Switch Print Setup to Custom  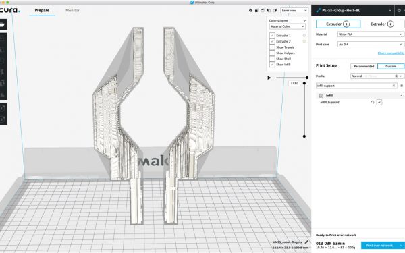pyautogui.click(x=391, y=66)
